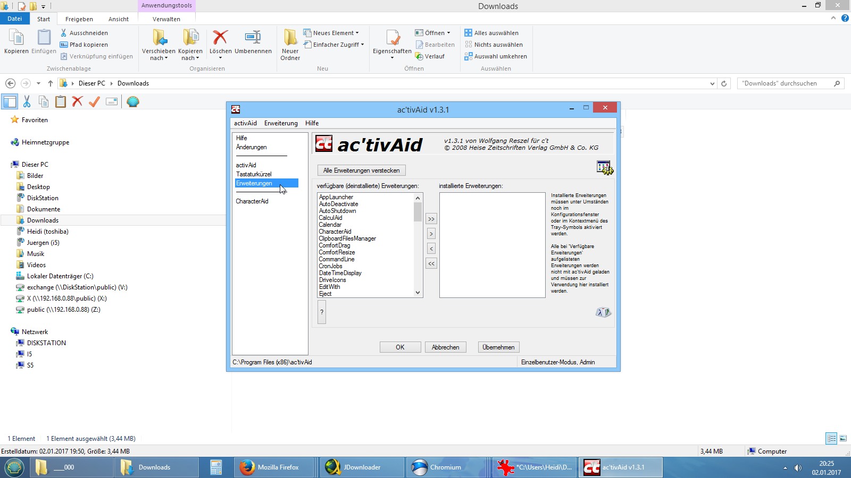The width and height of the screenshot is (851, 478).
Task: Open Eigenschaften from the ribbon
Action: (x=392, y=44)
